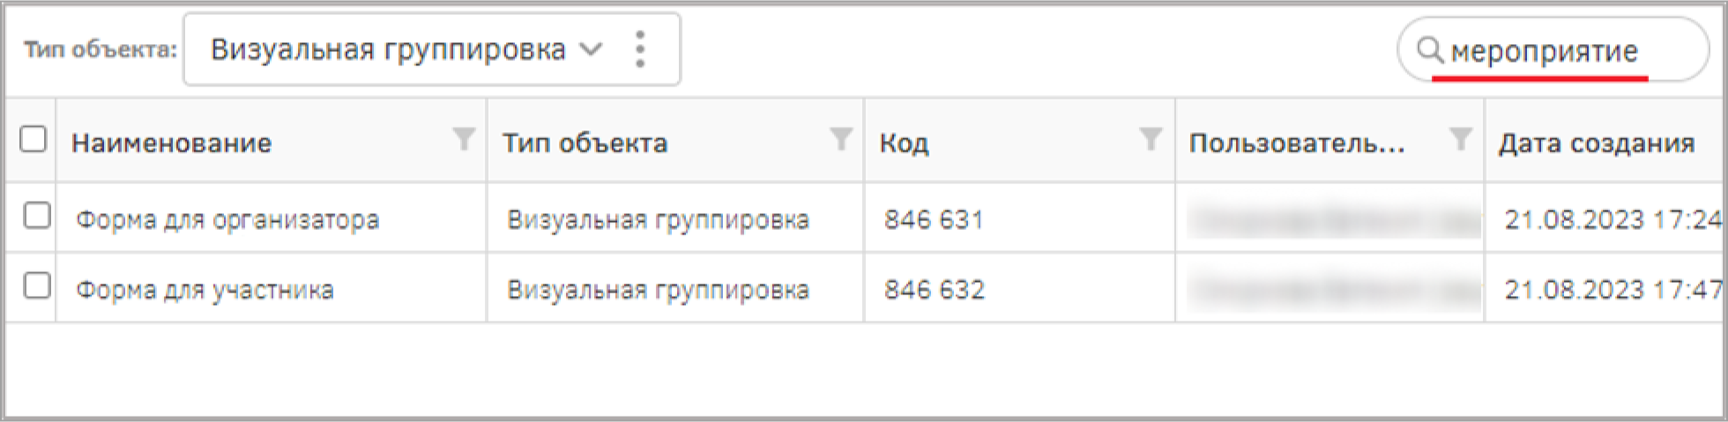Click the filter icon in Наименование column
The width and height of the screenshot is (1728, 422).
464,138
